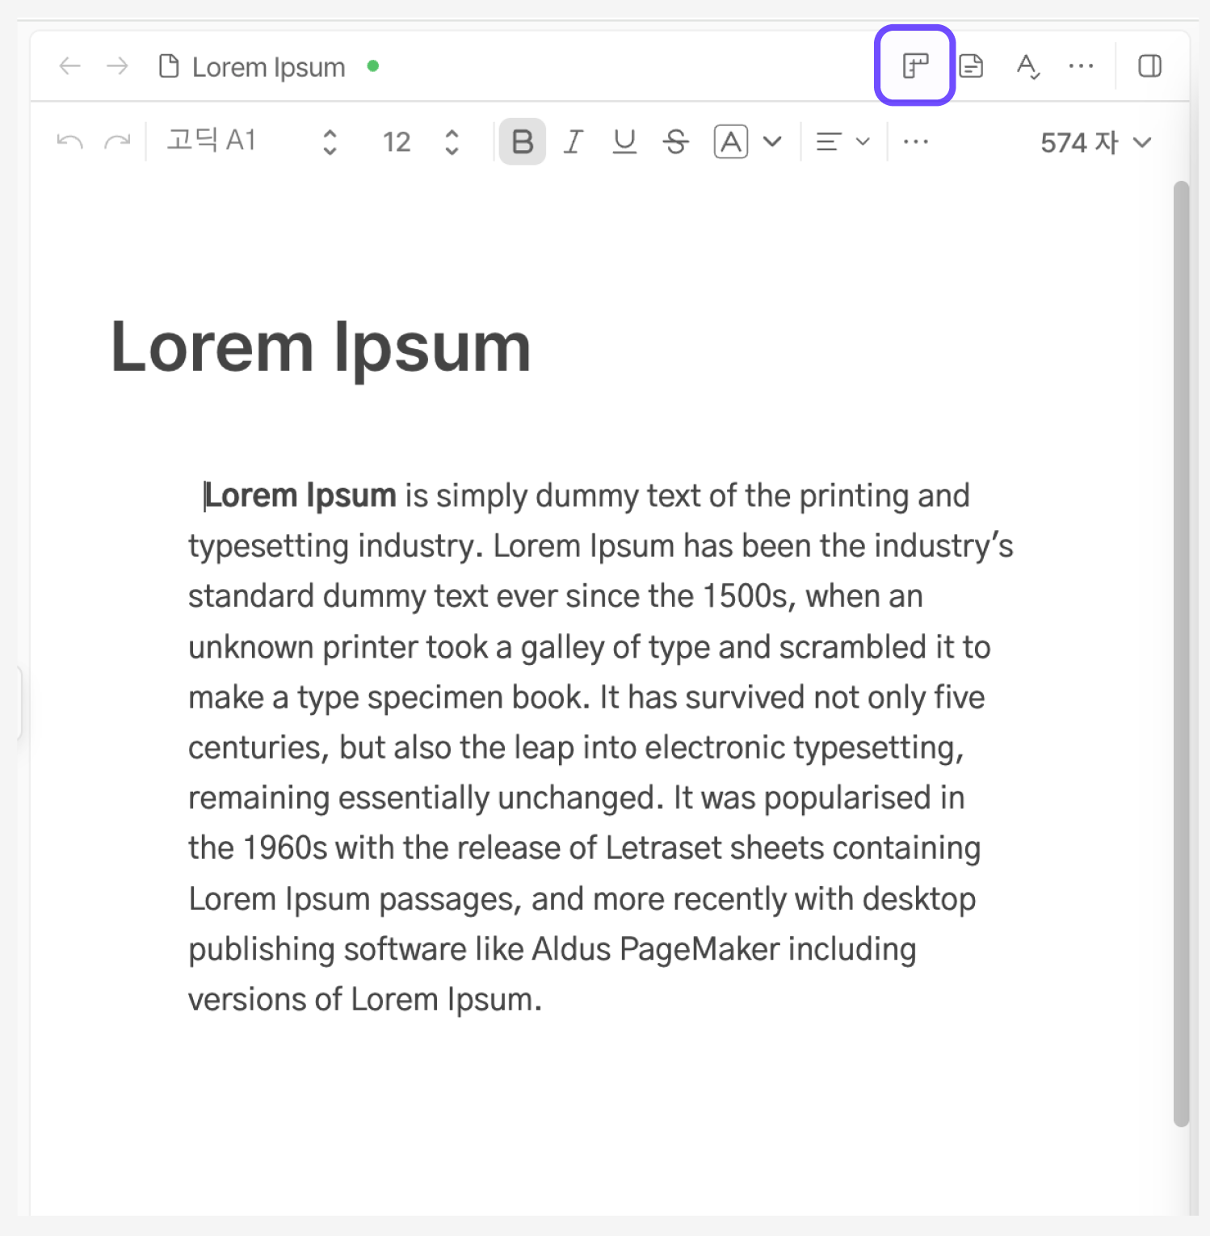This screenshot has width=1210, height=1236.
Task: Open the top-right more options menu
Action: click(x=1080, y=65)
